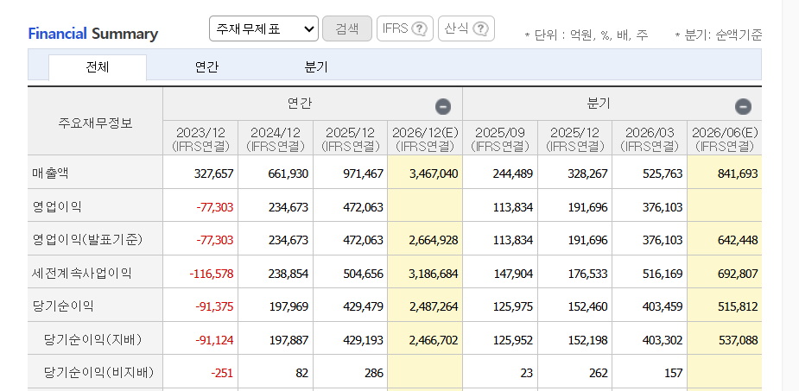Click the 당기순이익(지배) value 125,952
799x391 pixels.
click(x=513, y=340)
